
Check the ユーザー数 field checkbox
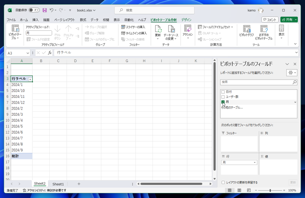pyautogui.click(x=223, y=97)
